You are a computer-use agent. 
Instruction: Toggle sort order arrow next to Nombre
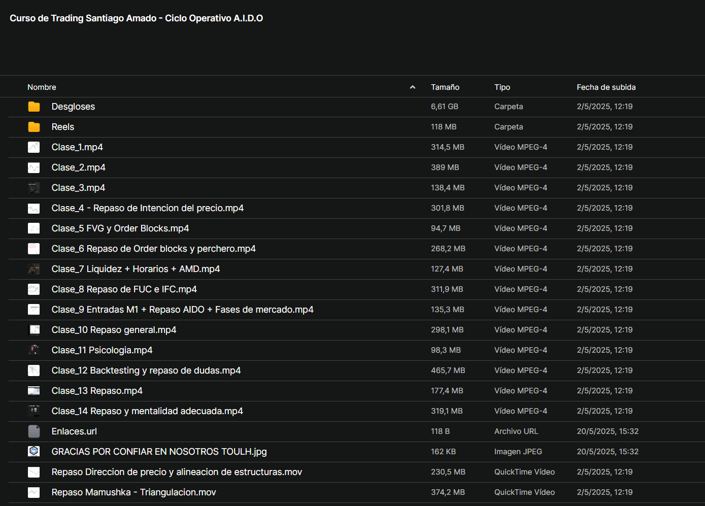pos(413,87)
